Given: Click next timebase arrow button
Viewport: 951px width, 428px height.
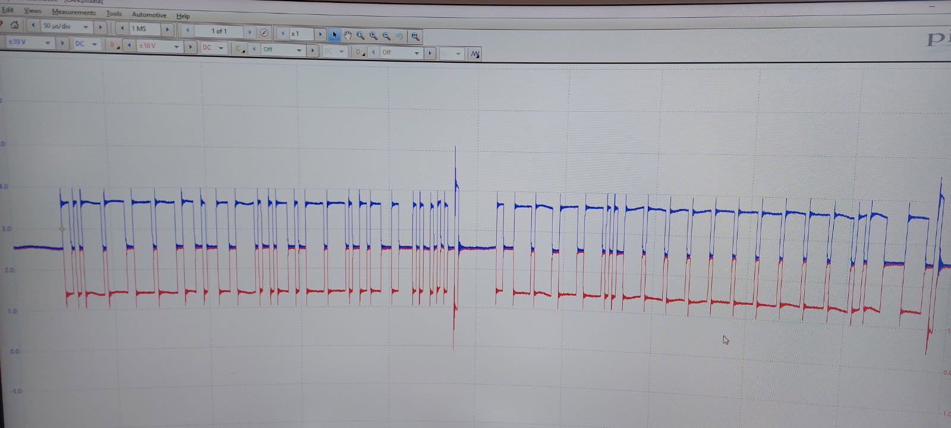Looking at the screenshot, I should point(100,27).
